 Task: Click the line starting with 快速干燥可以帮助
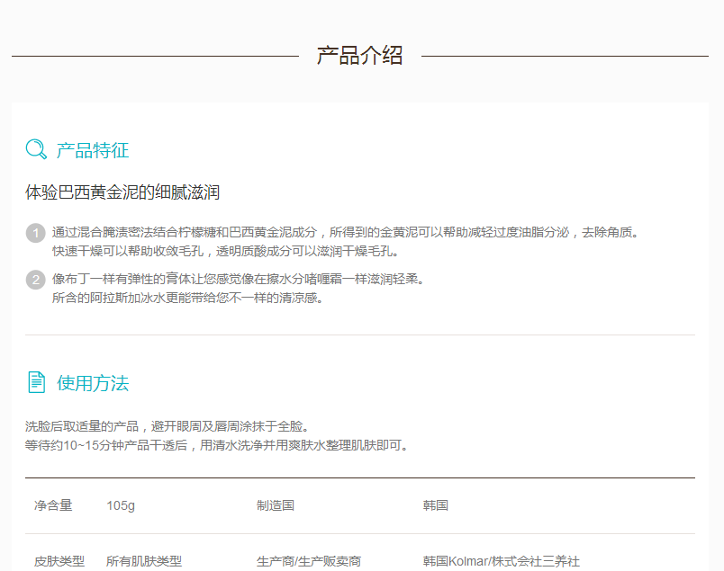(225, 251)
